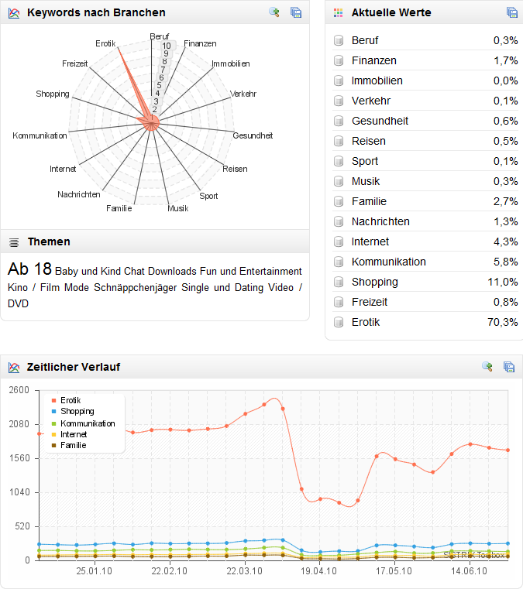Image resolution: width=523 pixels, height=589 pixels.
Task: Click the database icon beside Shopping row
Action: [339, 282]
